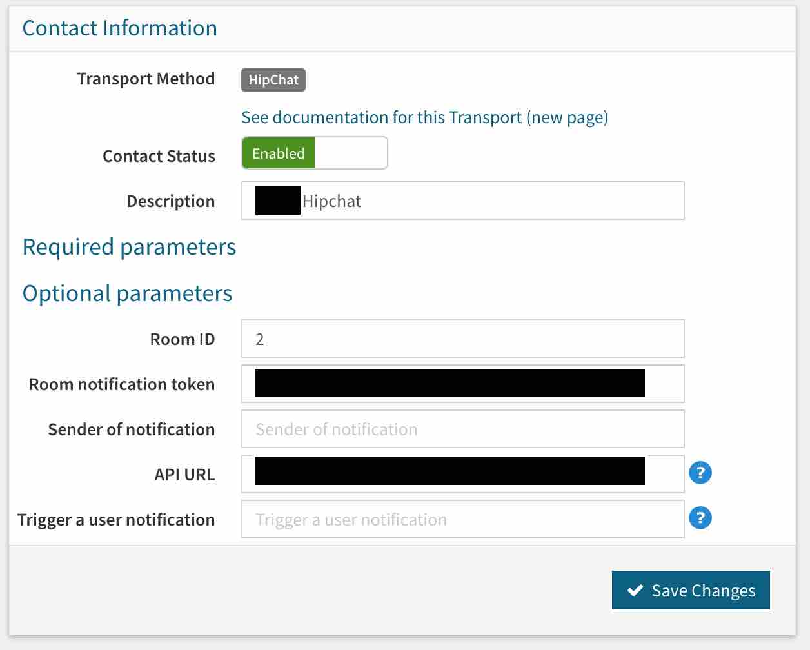Toggle the Enabled contact status switch
810x650 pixels.
point(315,153)
